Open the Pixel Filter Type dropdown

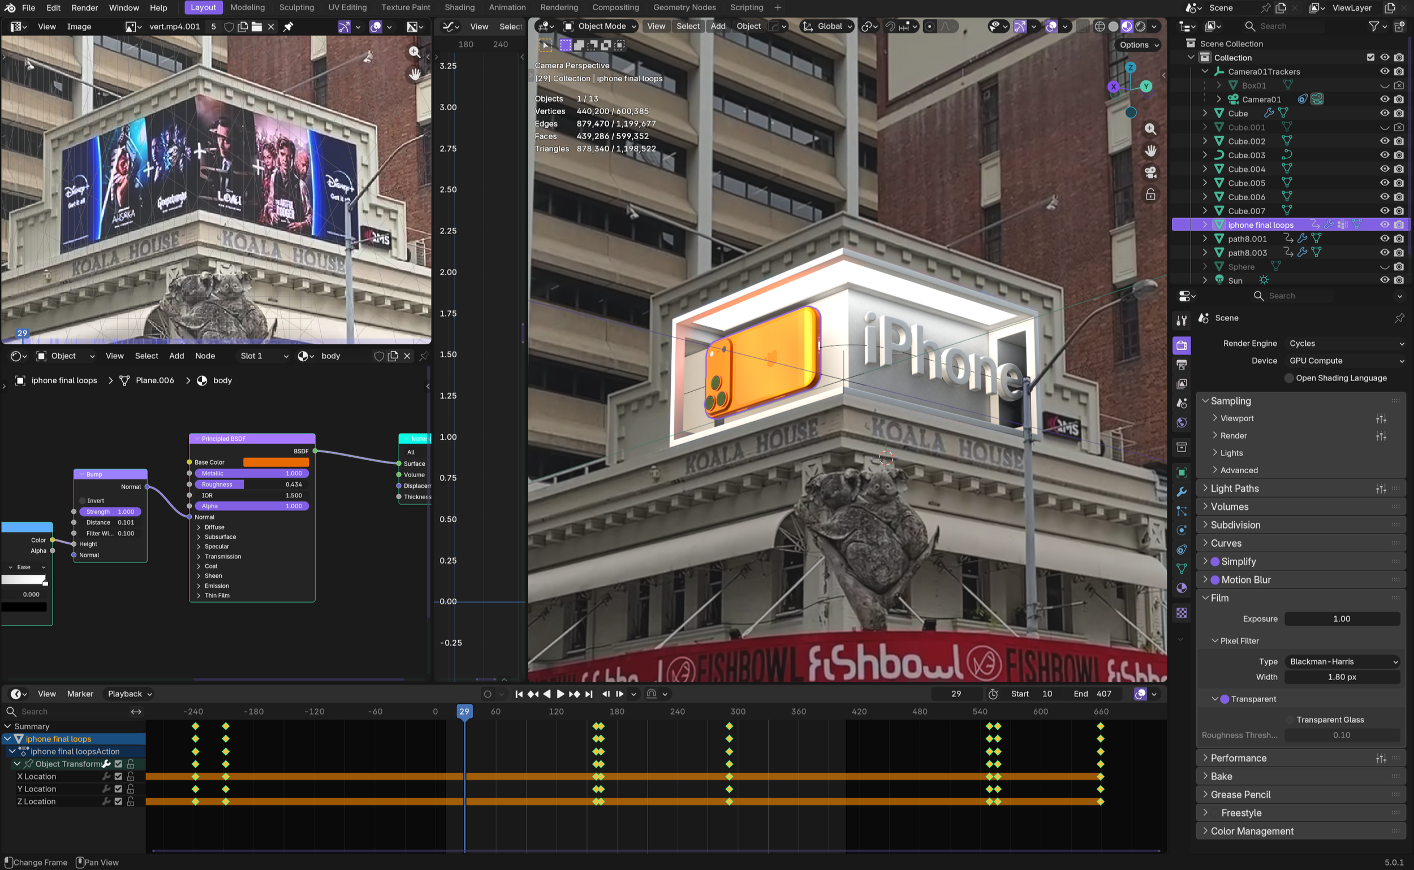pyautogui.click(x=1343, y=662)
